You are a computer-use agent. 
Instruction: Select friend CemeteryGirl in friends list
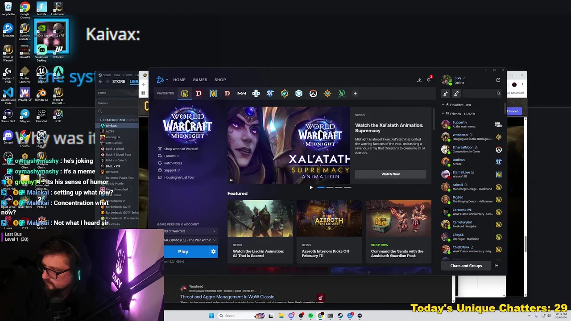[x=472, y=224]
